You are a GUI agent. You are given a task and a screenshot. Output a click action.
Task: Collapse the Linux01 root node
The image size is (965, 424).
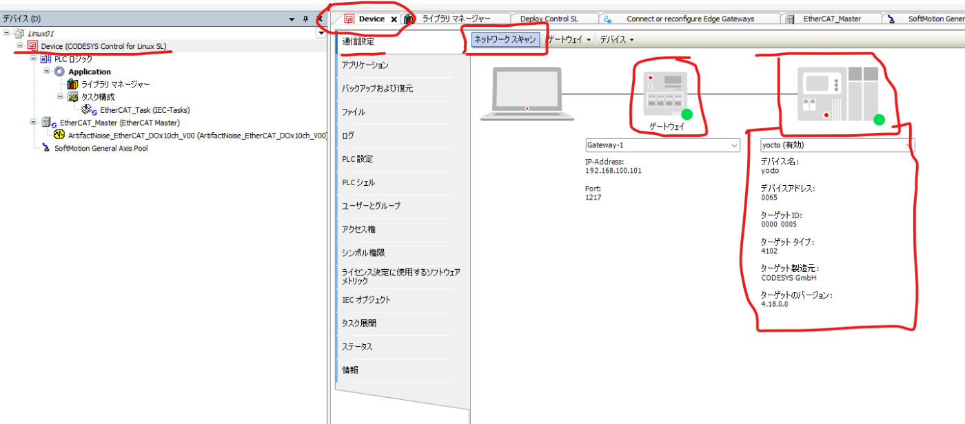[x=7, y=33]
